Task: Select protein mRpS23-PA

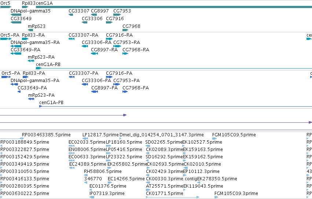Action: click(x=31, y=99)
